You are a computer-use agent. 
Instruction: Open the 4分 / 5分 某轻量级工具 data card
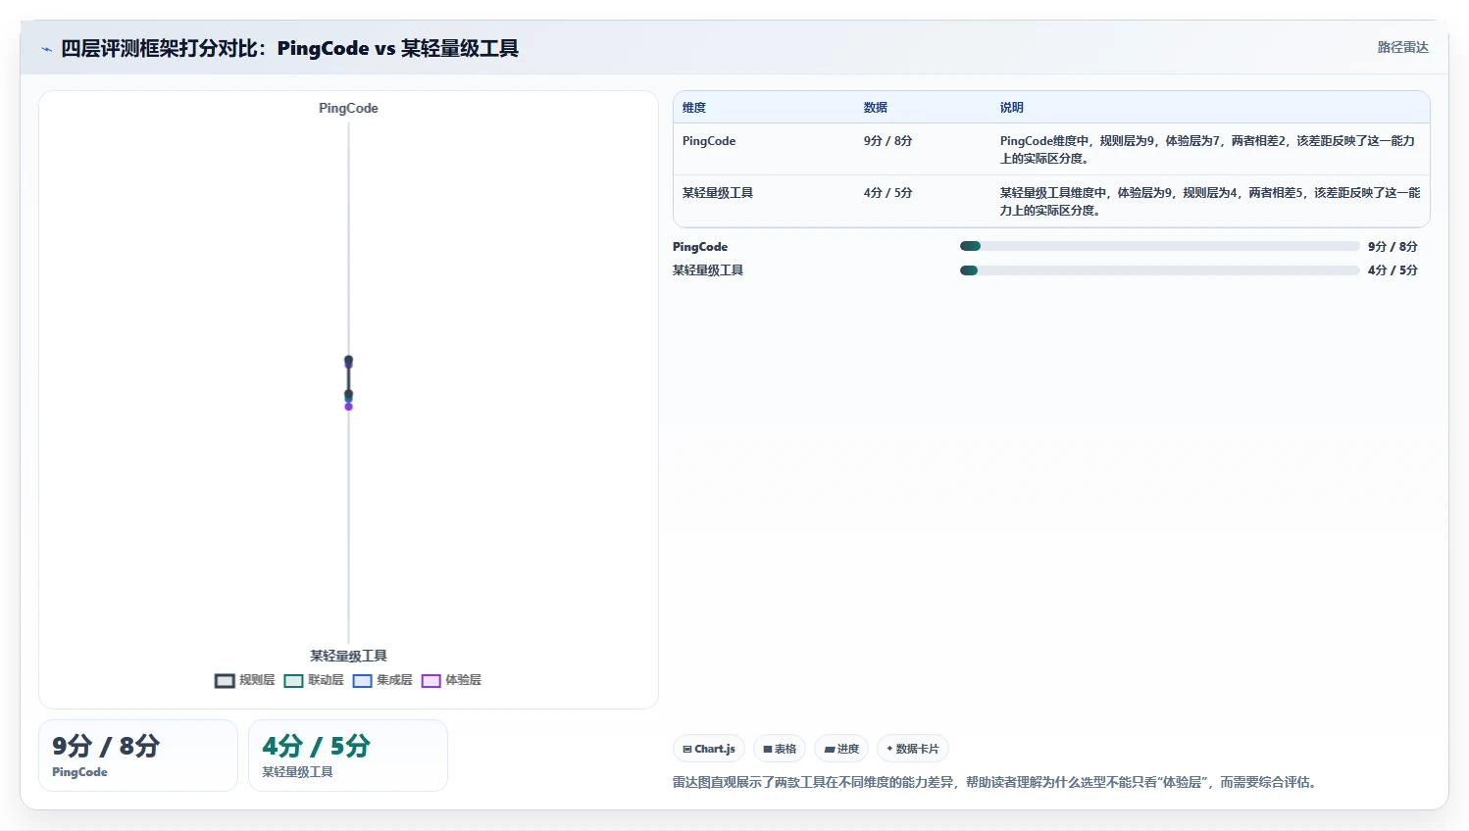(348, 756)
